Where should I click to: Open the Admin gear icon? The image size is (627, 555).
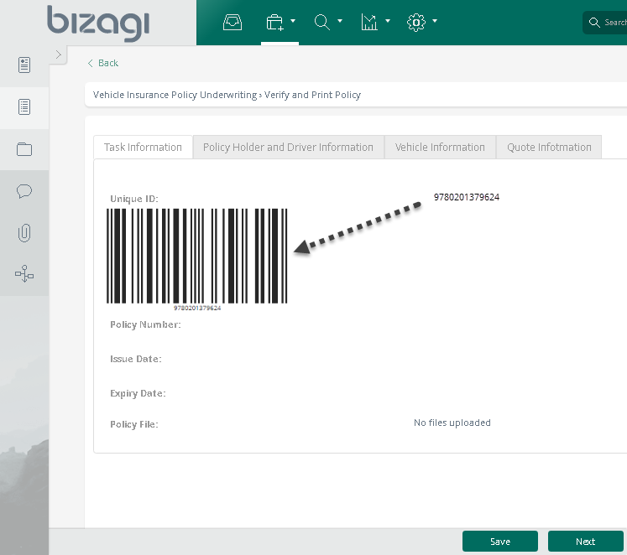pyautogui.click(x=416, y=22)
